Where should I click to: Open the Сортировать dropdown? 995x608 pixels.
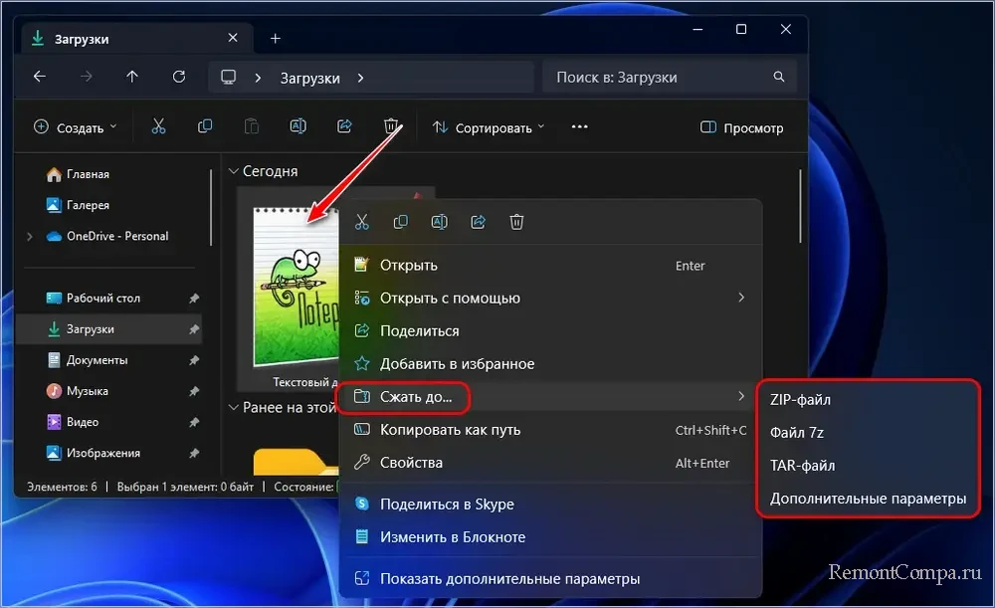[x=489, y=127]
